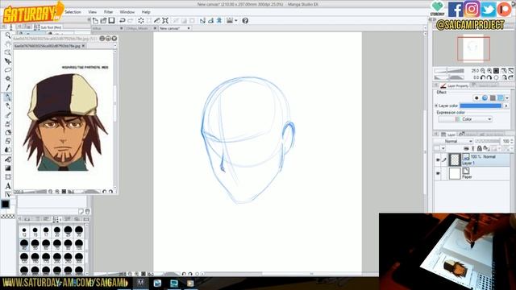Screen dimensions: 516x290
Task: Open the Layer color arrow button
Action: [x=506, y=106]
